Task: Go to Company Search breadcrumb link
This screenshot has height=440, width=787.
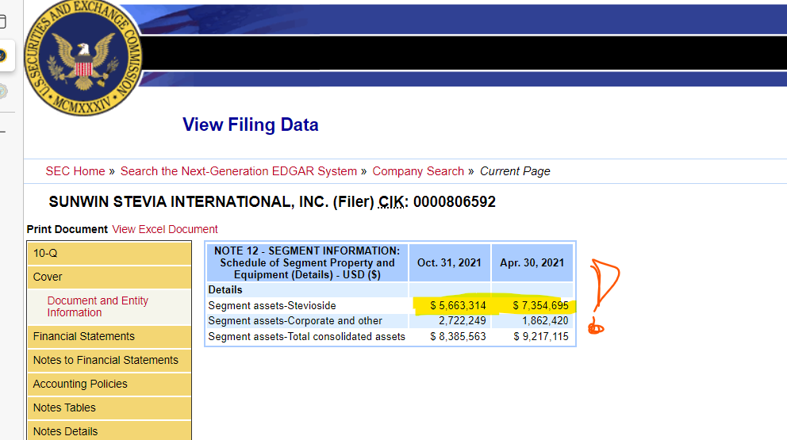Action: point(418,171)
